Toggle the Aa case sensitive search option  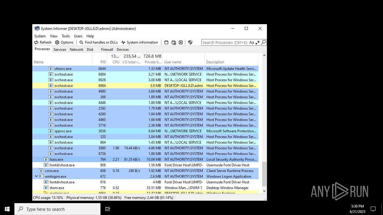point(252,42)
